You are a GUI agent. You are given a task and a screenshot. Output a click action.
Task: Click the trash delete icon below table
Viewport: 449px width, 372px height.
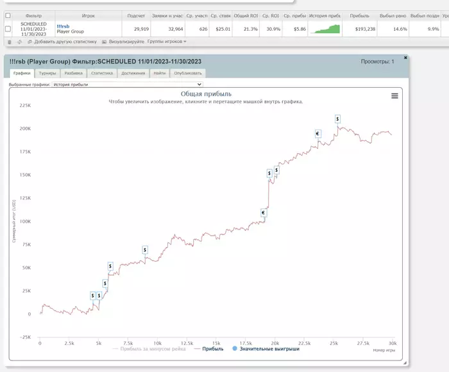[x=10, y=42]
